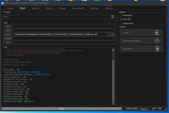Screen dimensions: 169x113
Task: Click 'COM21 detected' in the log
Action: (43, 74)
